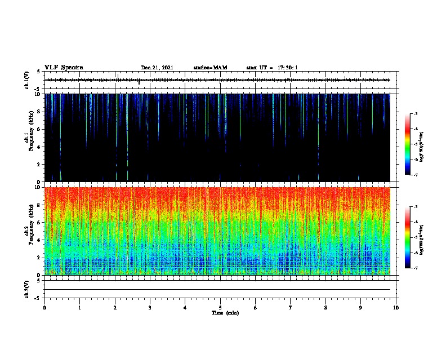Image resolution: width=446 pixels, height=345 pixels.
Task: Click the ch.2 spectrogram color scale bar
Action: point(407,237)
